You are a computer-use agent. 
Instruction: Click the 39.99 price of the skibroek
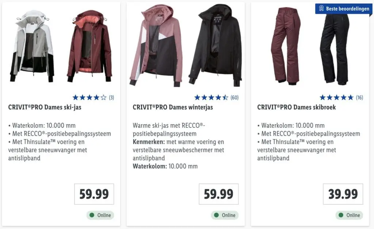[x=343, y=194]
